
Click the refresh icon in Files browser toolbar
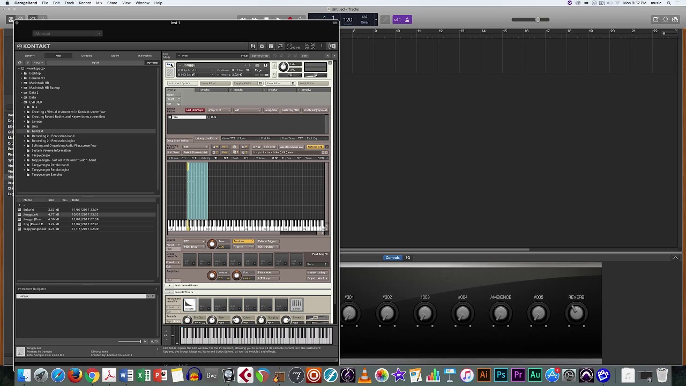point(20,63)
